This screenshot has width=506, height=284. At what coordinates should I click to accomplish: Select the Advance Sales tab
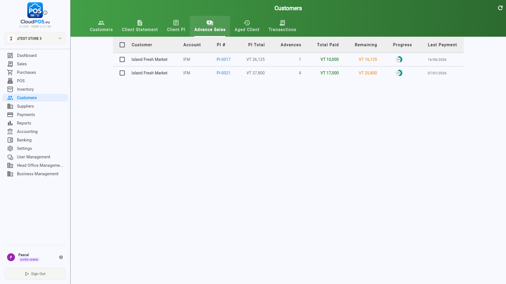click(210, 26)
